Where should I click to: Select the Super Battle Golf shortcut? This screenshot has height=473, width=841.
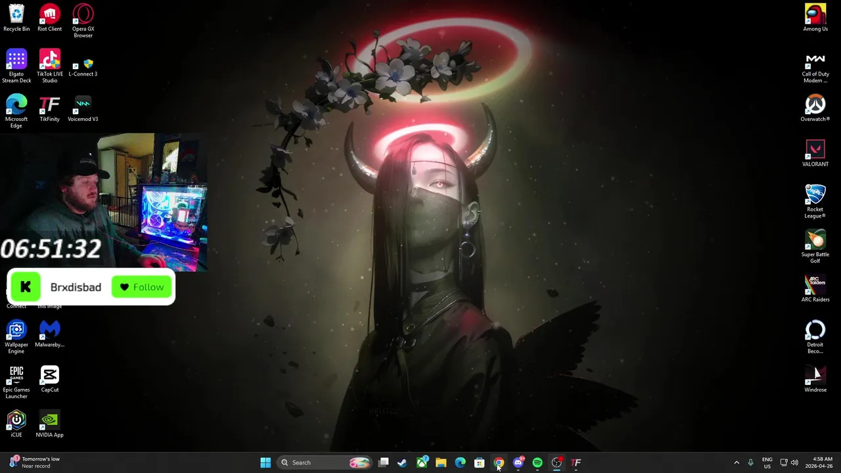815,247
